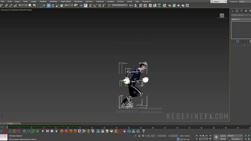Screen dimensions: 251x141
Task: Click the Undo arrow in main toolbar
Action: point(1,5)
